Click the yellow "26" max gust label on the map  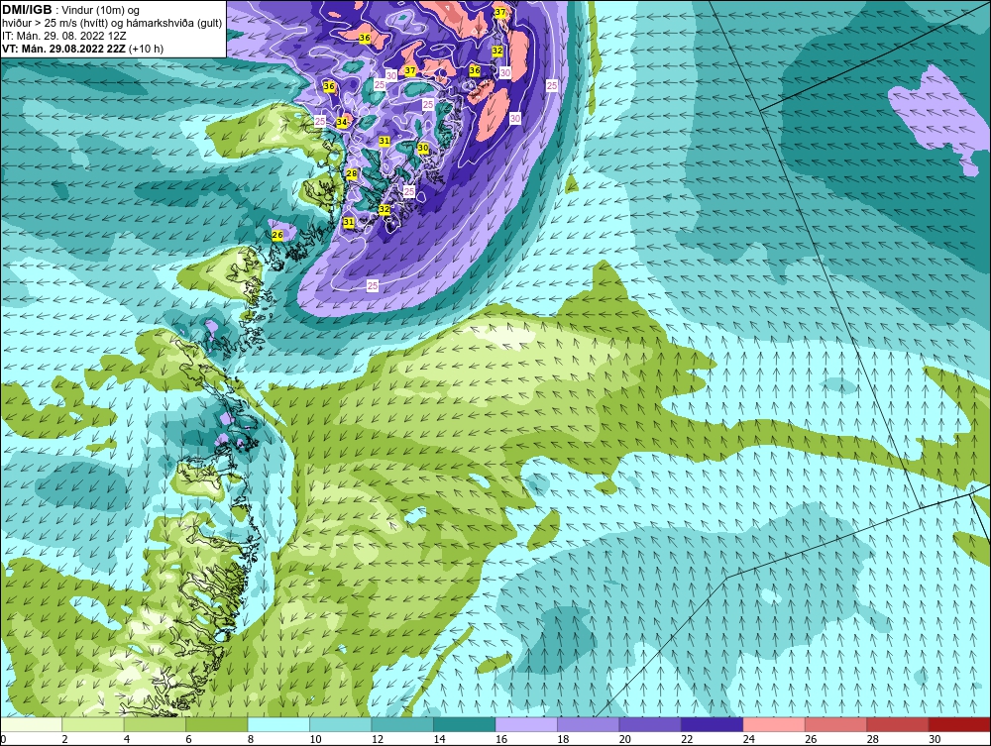pyautogui.click(x=276, y=235)
